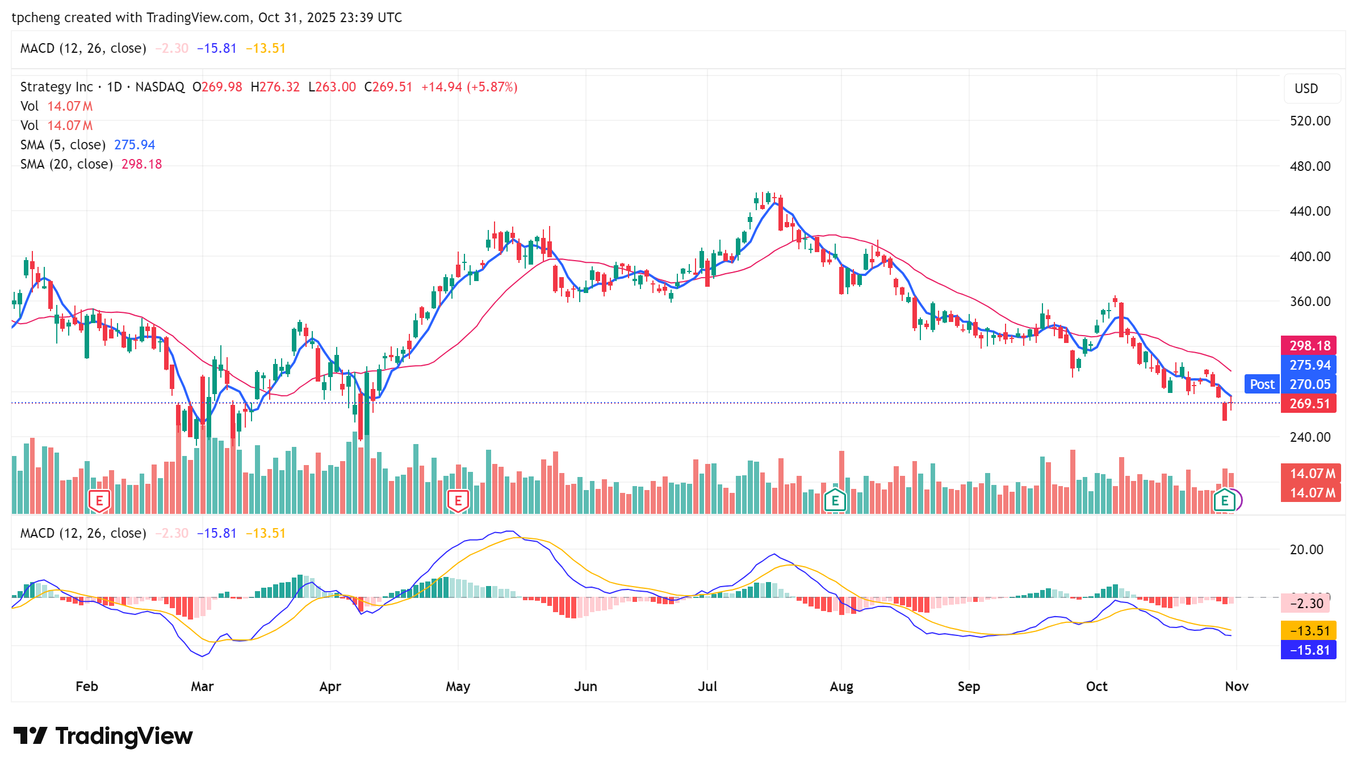This screenshot has width=1357, height=770.
Task: Click the green earnings E marker near August
Action: 835,501
